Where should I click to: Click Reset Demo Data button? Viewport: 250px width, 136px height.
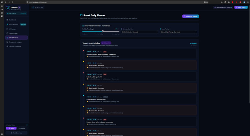16,133
